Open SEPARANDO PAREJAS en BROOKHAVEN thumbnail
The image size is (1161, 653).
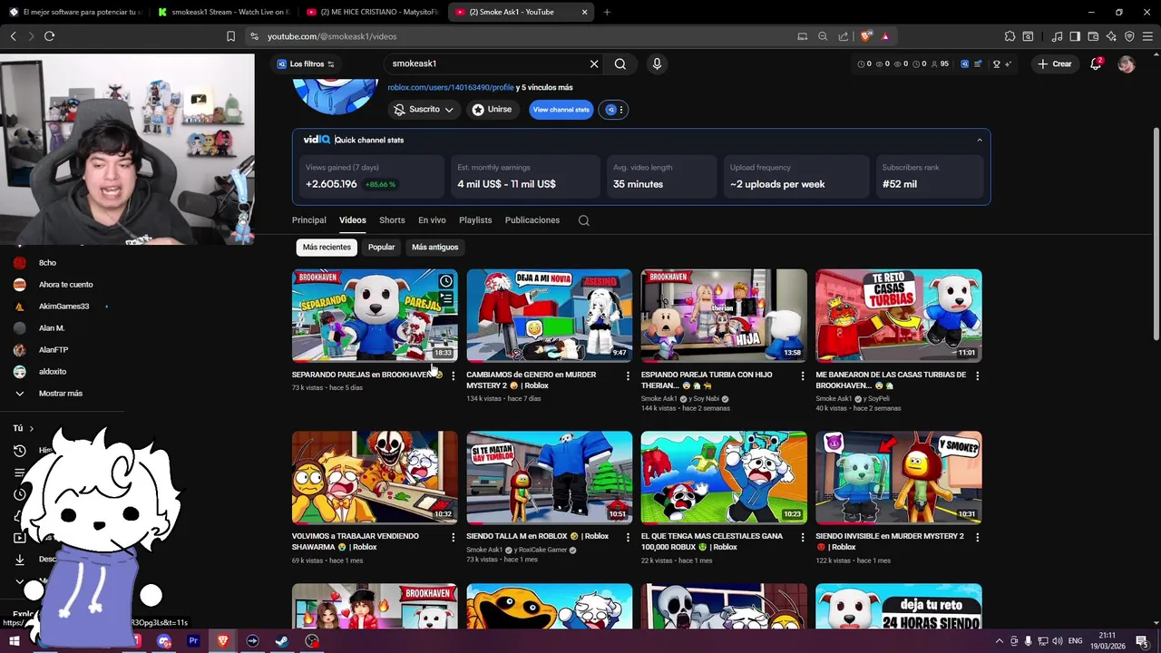pyautogui.click(x=375, y=316)
